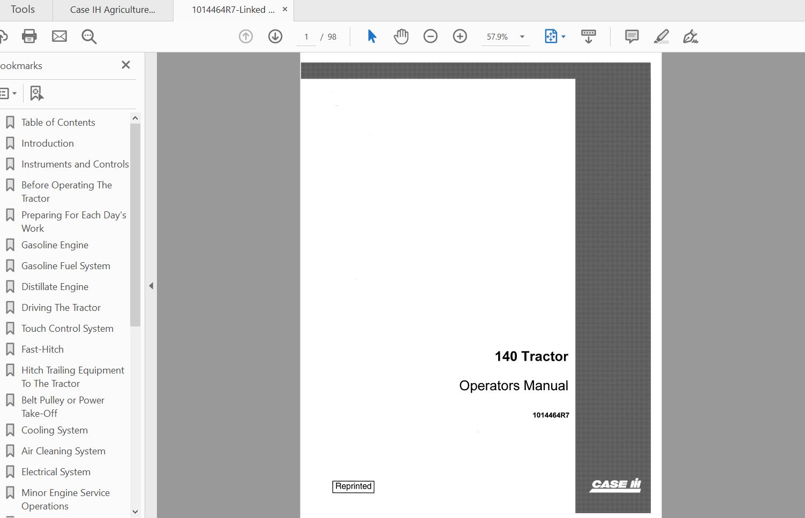Open Electrical System bookmark
Screen dimensions: 805x518
56,472
